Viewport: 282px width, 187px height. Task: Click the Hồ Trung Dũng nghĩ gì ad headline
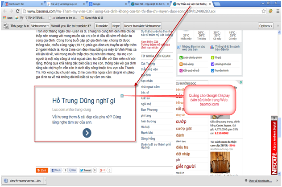pyautogui.click(x=84, y=101)
